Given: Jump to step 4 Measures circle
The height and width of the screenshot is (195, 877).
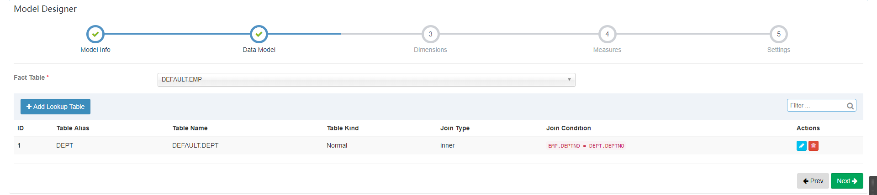Looking at the screenshot, I should 607,34.
